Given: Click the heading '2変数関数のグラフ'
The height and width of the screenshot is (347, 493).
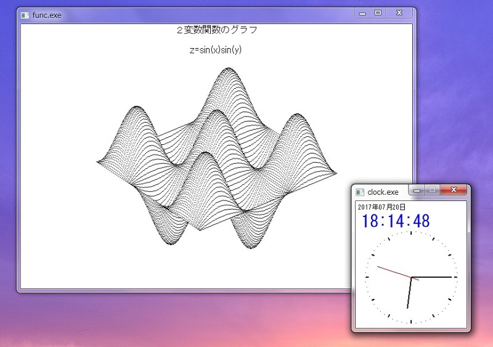Looking at the screenshot, I should point(217,30).
